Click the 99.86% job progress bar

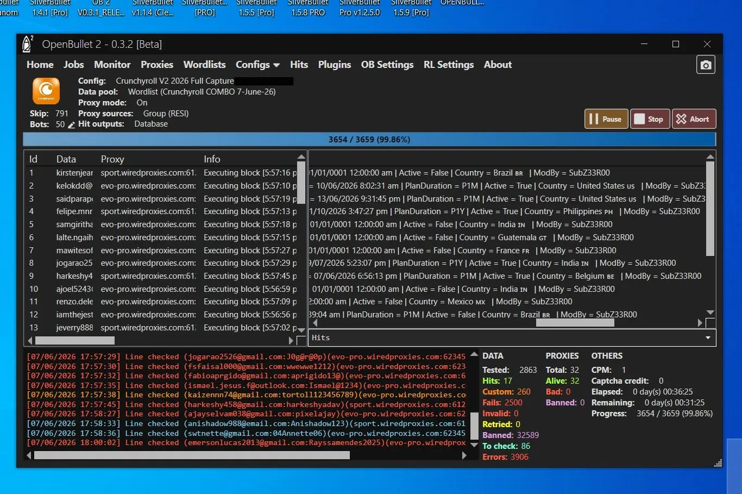369,140
